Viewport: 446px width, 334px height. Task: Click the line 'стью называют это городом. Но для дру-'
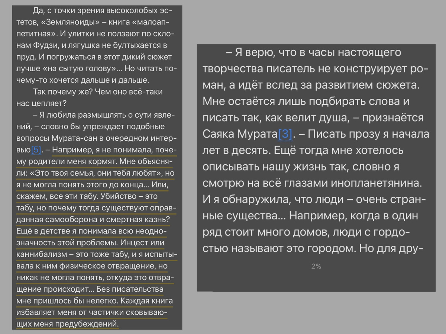pos(314,248)
